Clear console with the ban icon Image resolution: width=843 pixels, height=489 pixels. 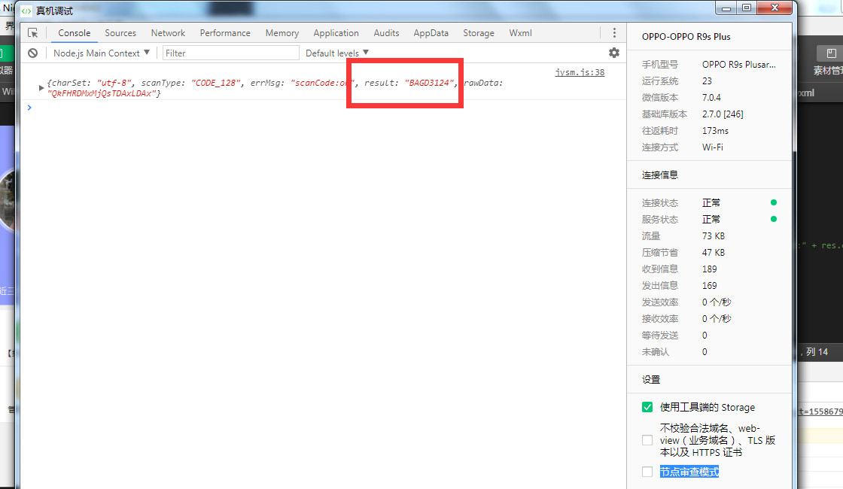[33, 53]
